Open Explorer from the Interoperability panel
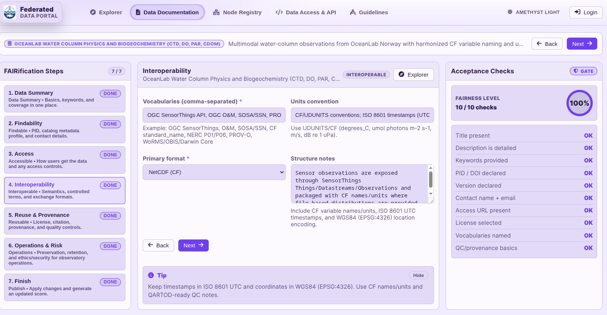The image size is (607, 315). coord(413,74)
